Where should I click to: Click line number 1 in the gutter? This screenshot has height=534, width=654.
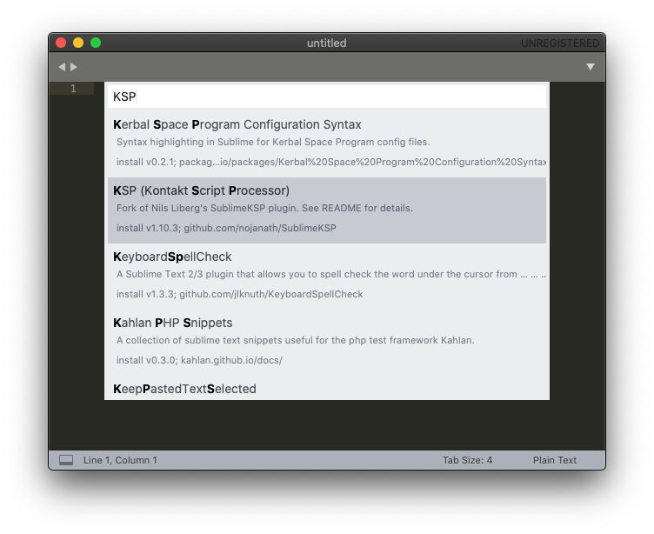pyautogui.click(x=73, y=89)
